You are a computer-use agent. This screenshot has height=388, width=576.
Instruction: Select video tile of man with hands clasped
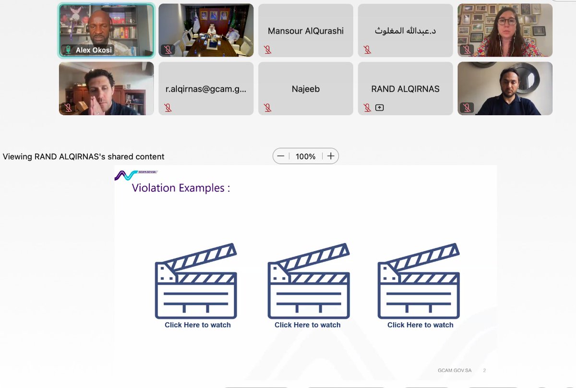click(106, 88)
